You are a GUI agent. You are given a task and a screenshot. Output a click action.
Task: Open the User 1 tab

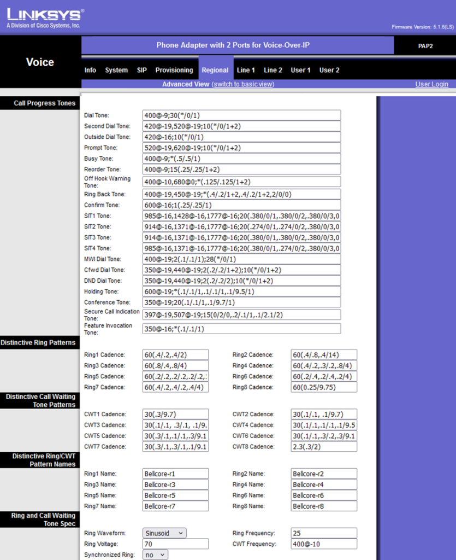(300, 70)
